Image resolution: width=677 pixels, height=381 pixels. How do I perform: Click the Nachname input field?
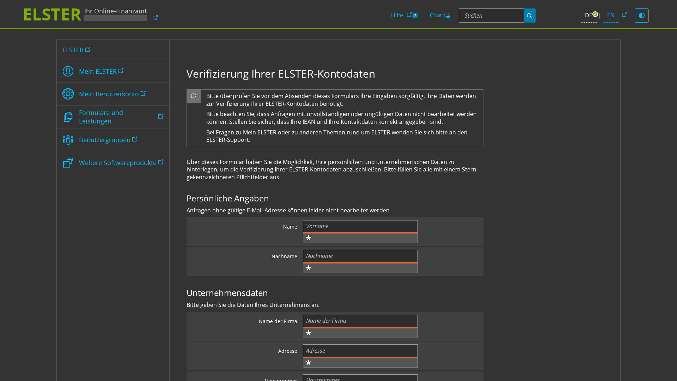point(360,256)
